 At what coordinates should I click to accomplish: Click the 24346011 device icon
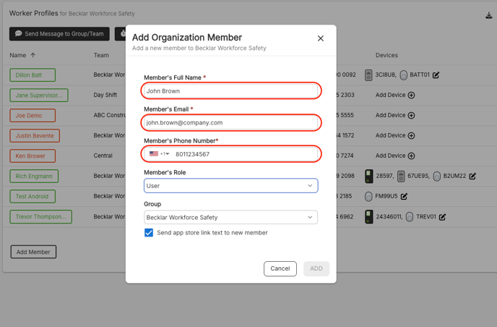coord(368,217)
